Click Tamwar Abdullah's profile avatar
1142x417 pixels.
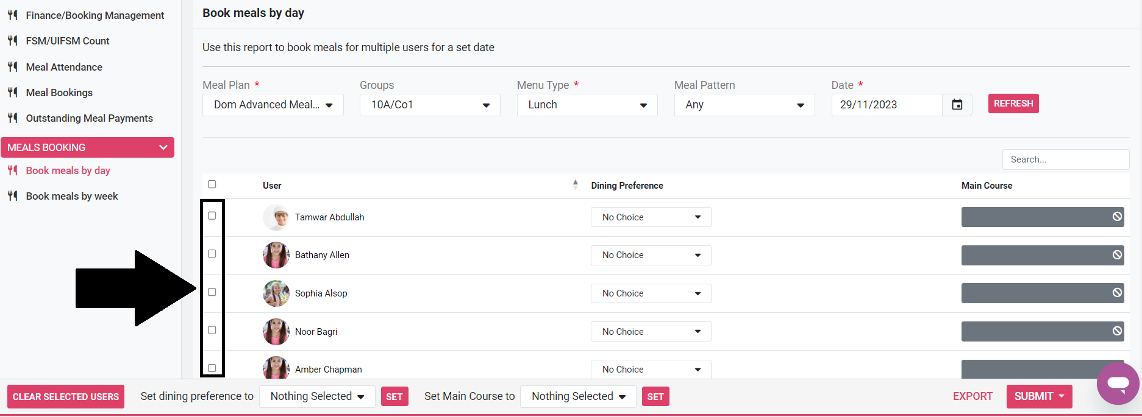click(276, 217)
